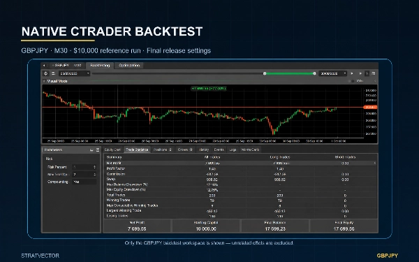Click the Short Trades column header
This screenshot has height=262, width=419.
click(345, 157)
